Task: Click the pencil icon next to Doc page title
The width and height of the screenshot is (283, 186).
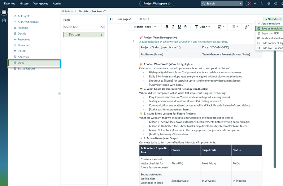Action: click(130, 19)
